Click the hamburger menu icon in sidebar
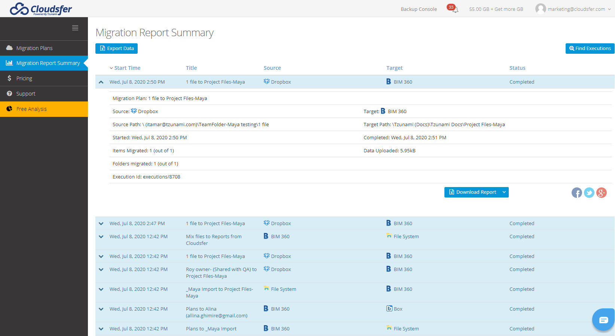Viewport: 615px width, 336px height. 75,28
